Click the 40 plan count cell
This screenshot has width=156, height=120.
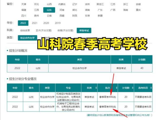click(142, 68)
